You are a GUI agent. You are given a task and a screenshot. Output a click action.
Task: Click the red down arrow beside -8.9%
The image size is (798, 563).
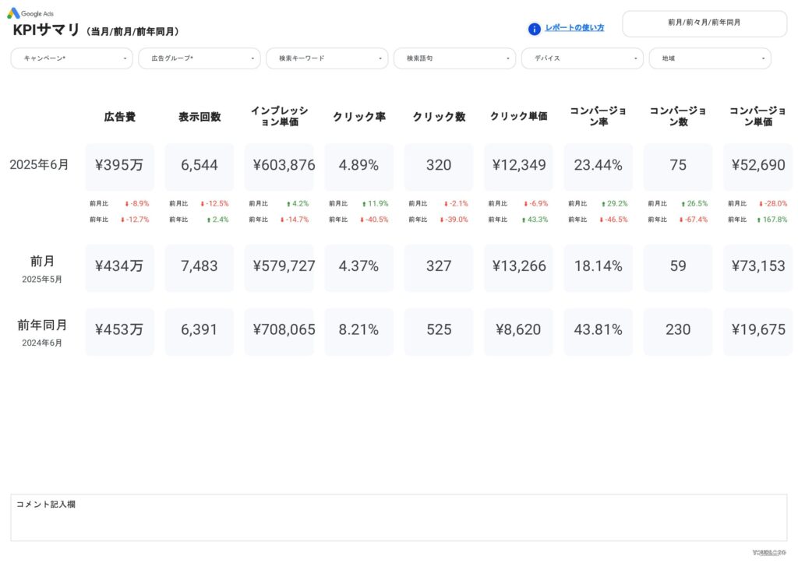click(127, 204)
